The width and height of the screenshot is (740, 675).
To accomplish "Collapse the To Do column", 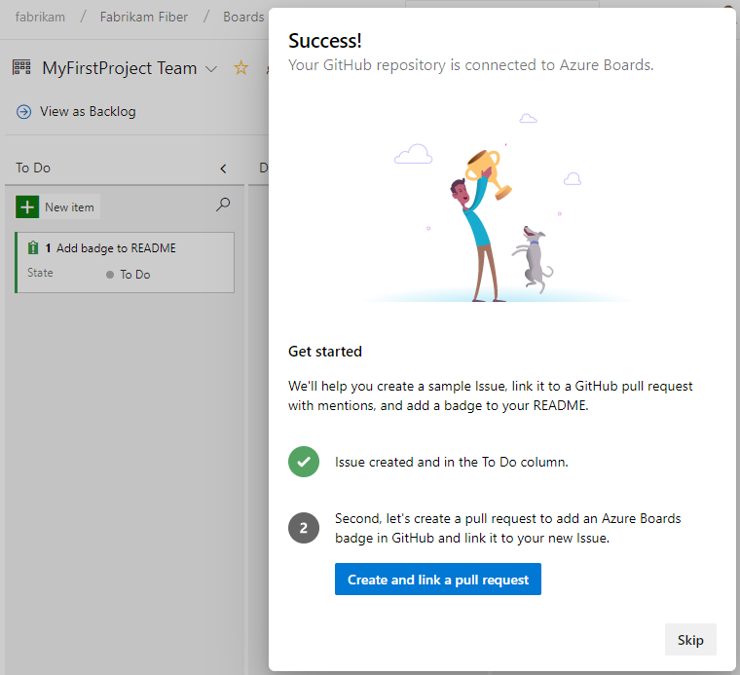I will coord(224,169).
